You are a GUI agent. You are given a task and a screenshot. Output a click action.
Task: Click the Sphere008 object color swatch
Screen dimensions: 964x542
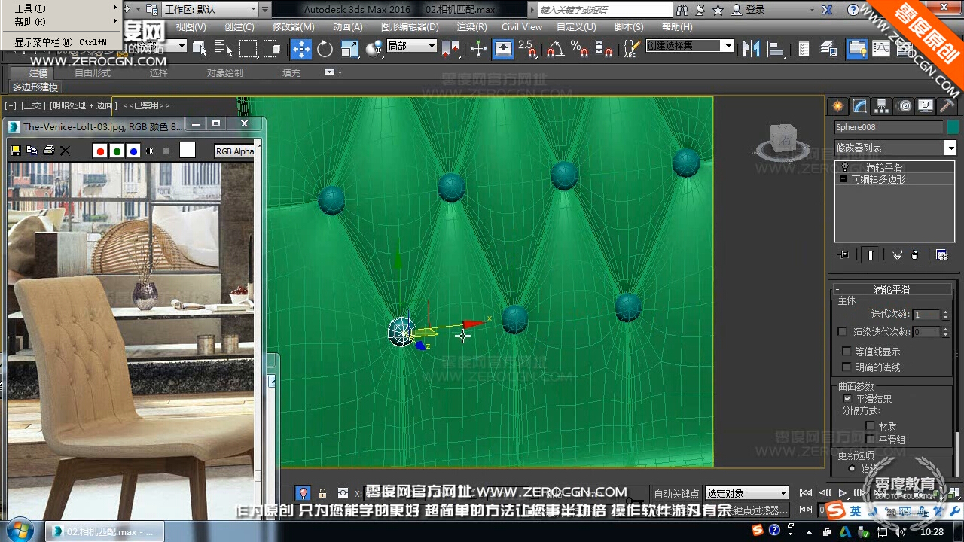(x=953, y=127)
